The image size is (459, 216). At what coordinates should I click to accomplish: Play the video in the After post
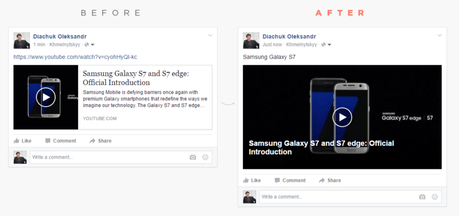342,117
